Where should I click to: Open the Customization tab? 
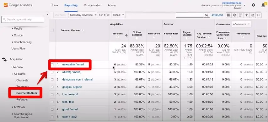coord(93,5)
